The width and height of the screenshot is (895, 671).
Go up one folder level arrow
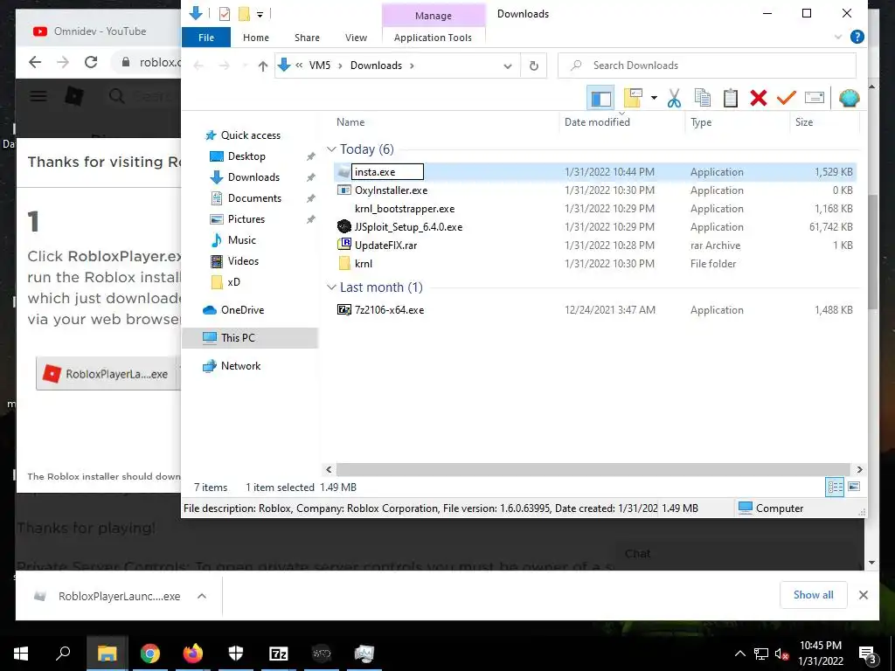[x=262, y=66]
